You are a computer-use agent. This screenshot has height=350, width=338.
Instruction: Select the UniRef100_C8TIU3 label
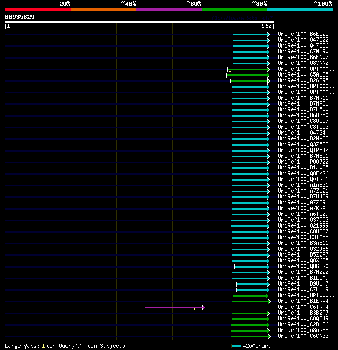(303, 127)
